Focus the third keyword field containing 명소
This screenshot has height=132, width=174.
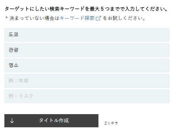click(87, 66)
